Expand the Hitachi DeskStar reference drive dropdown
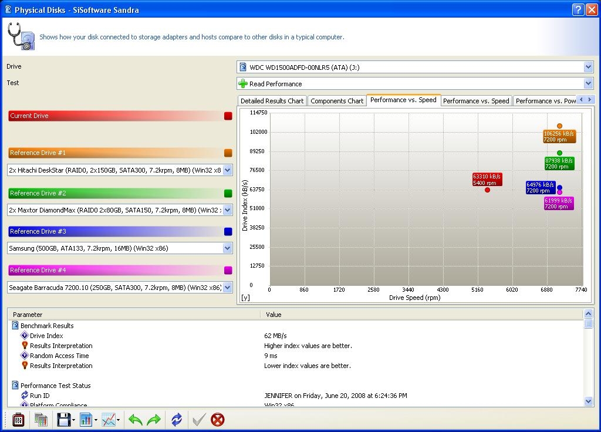The height and width of the screenshot is (432, 601). coord(227,170)
